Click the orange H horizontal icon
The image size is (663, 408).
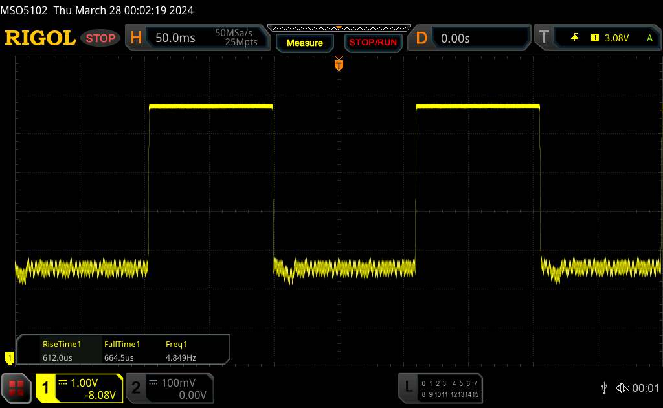coord(136,38)
